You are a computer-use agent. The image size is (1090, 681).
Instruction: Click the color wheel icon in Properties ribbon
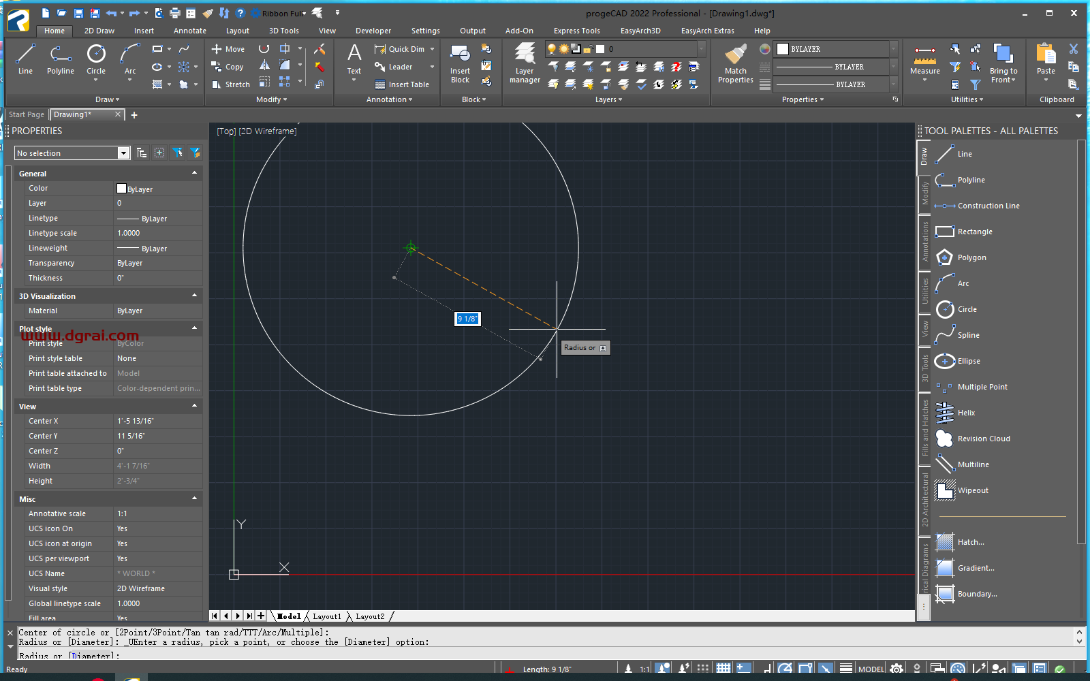tap(765, 49)
